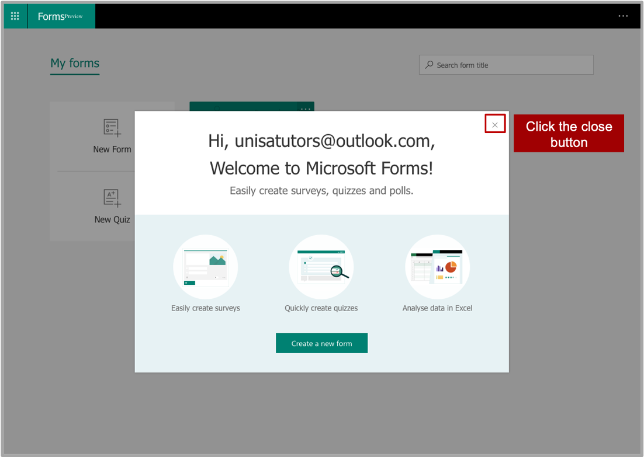Open the green form card's ellipsis menu
644x457 pixels.
pos(306,108)
